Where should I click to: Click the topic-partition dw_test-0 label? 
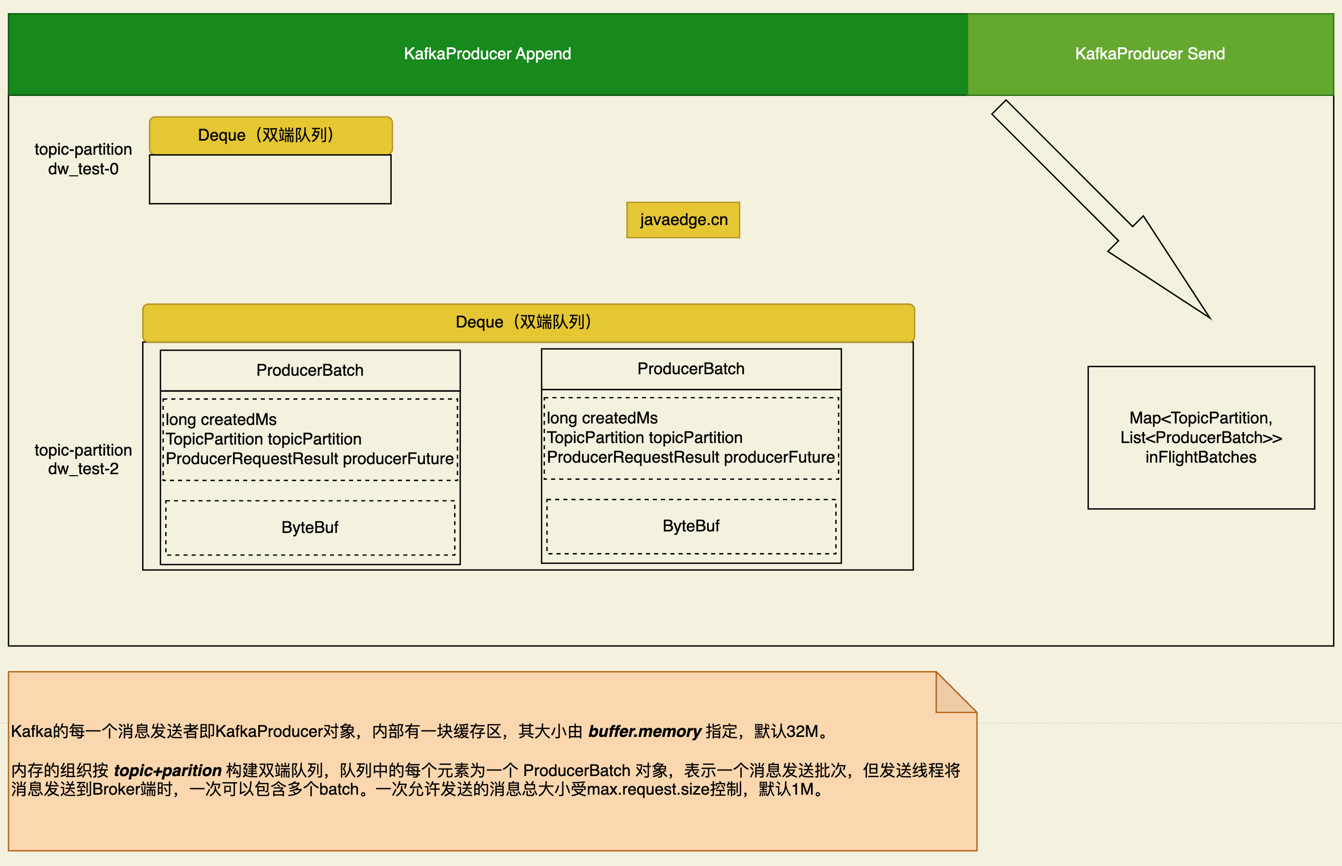(83, 159)
